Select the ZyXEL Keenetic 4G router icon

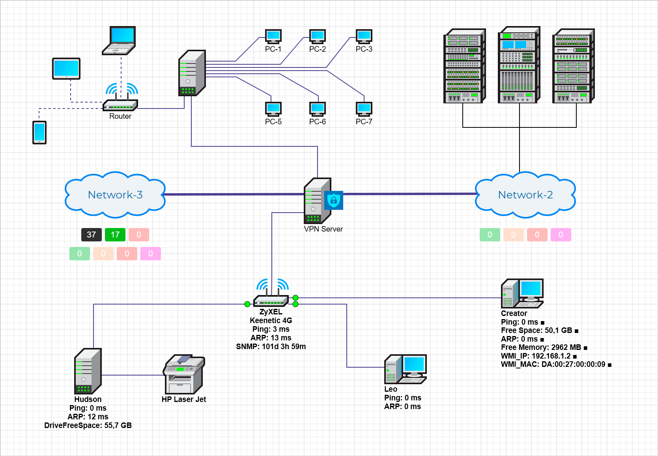point(271,293)
